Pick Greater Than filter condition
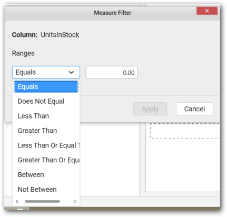This screenshot has height=217, width=227. pos(46,131)
